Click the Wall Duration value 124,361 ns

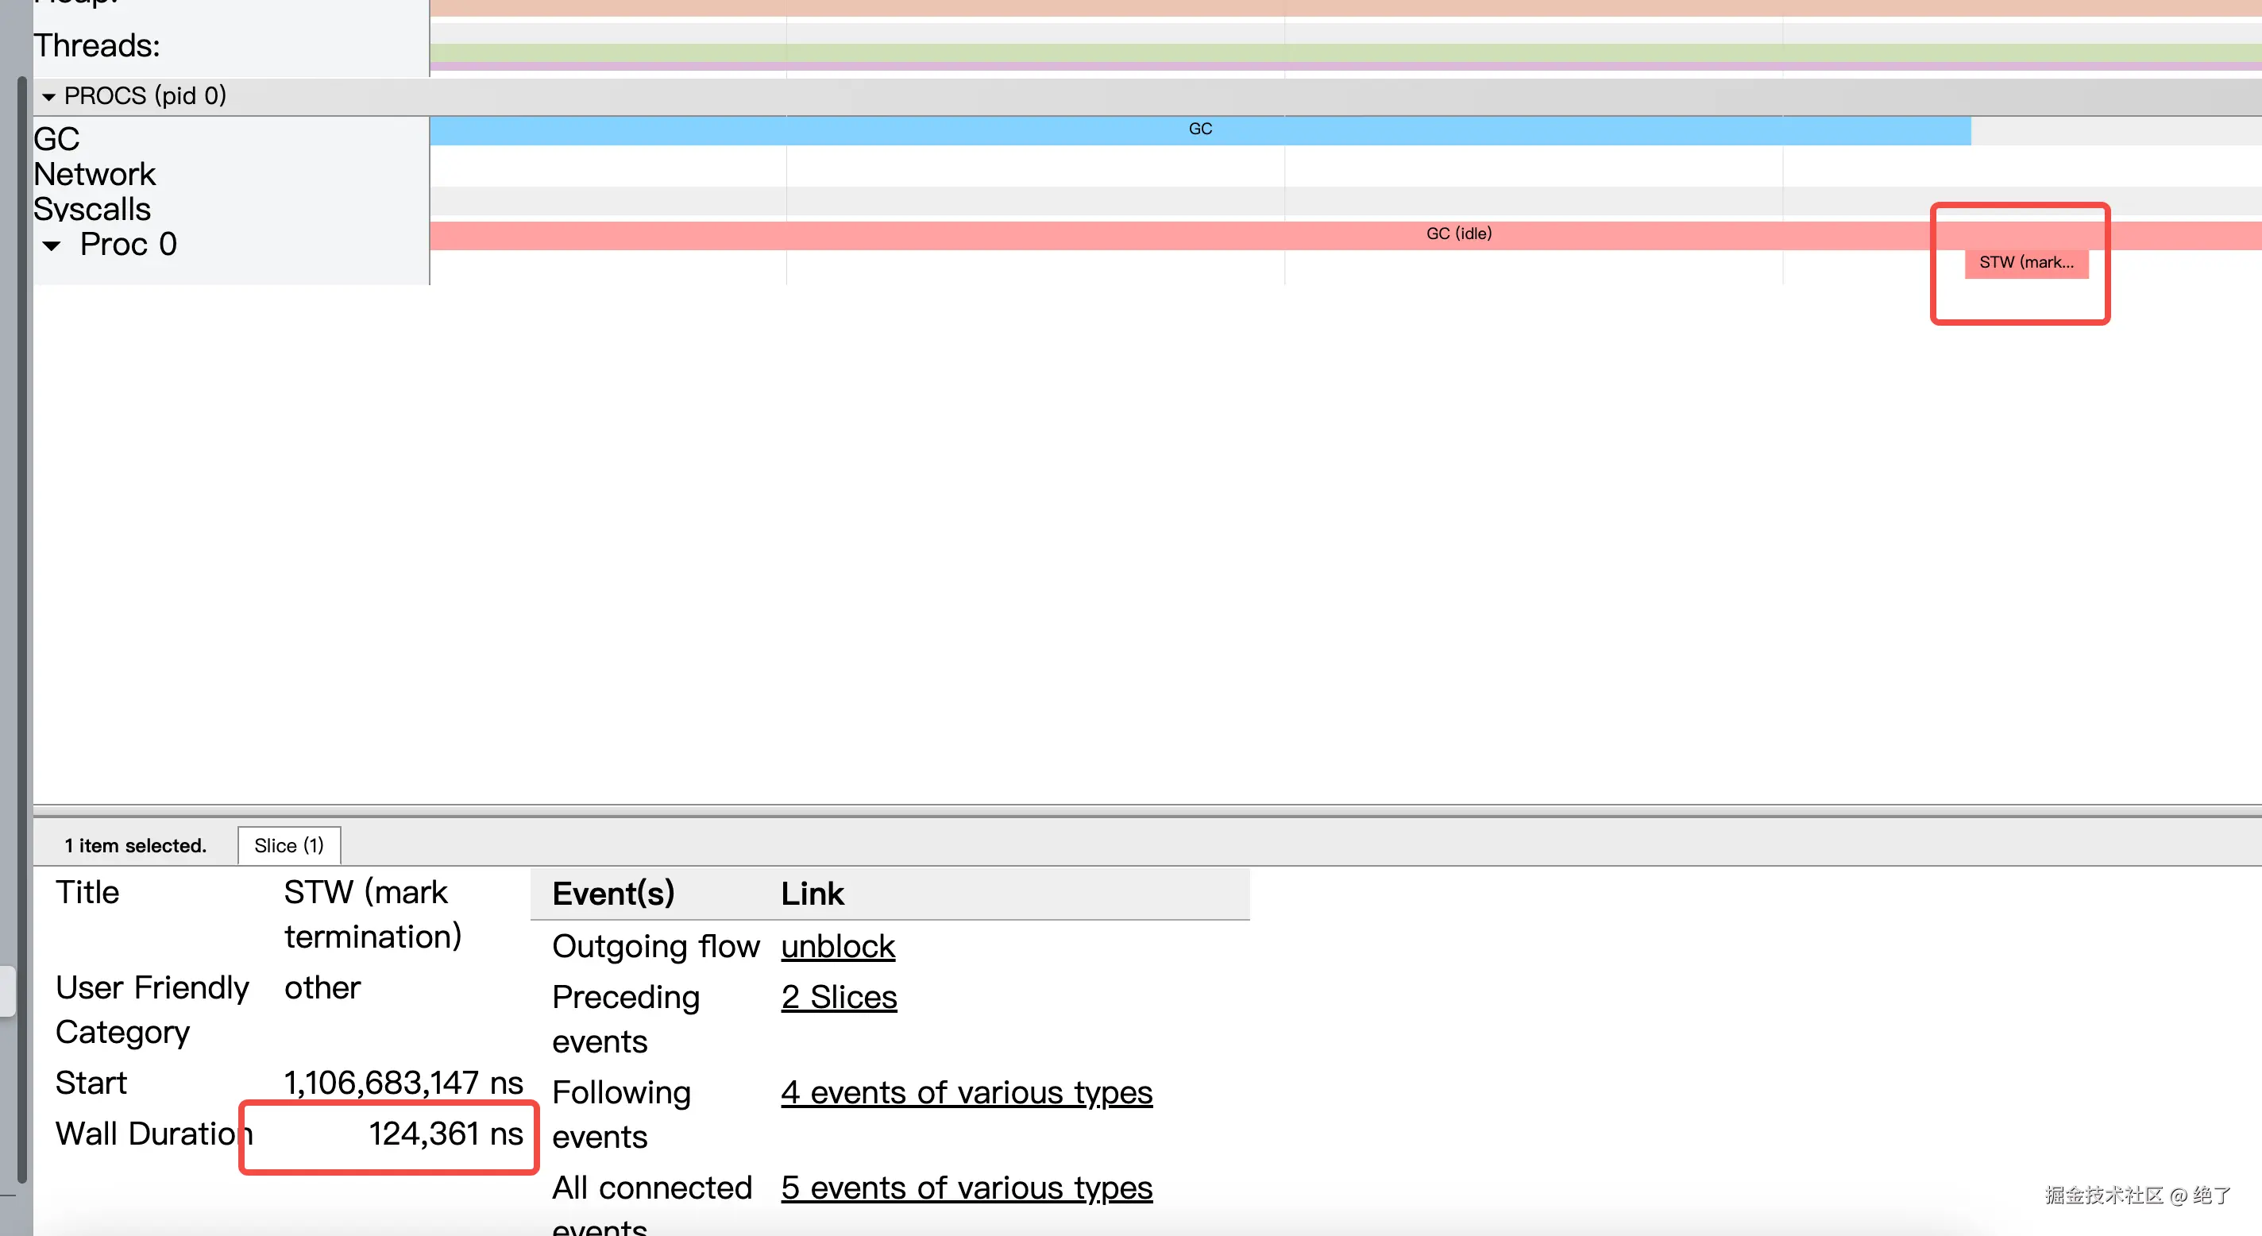[x=446, y=1134]
